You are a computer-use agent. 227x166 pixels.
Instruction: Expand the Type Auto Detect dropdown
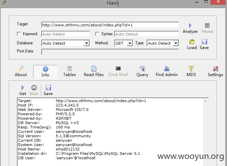pos(176,43)
